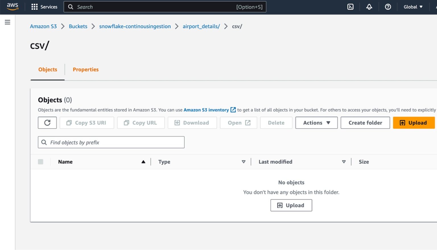Open the Actions dropdown
Image resolution: width=437 pixels, height=250 pixels.
tap(316, 123)
